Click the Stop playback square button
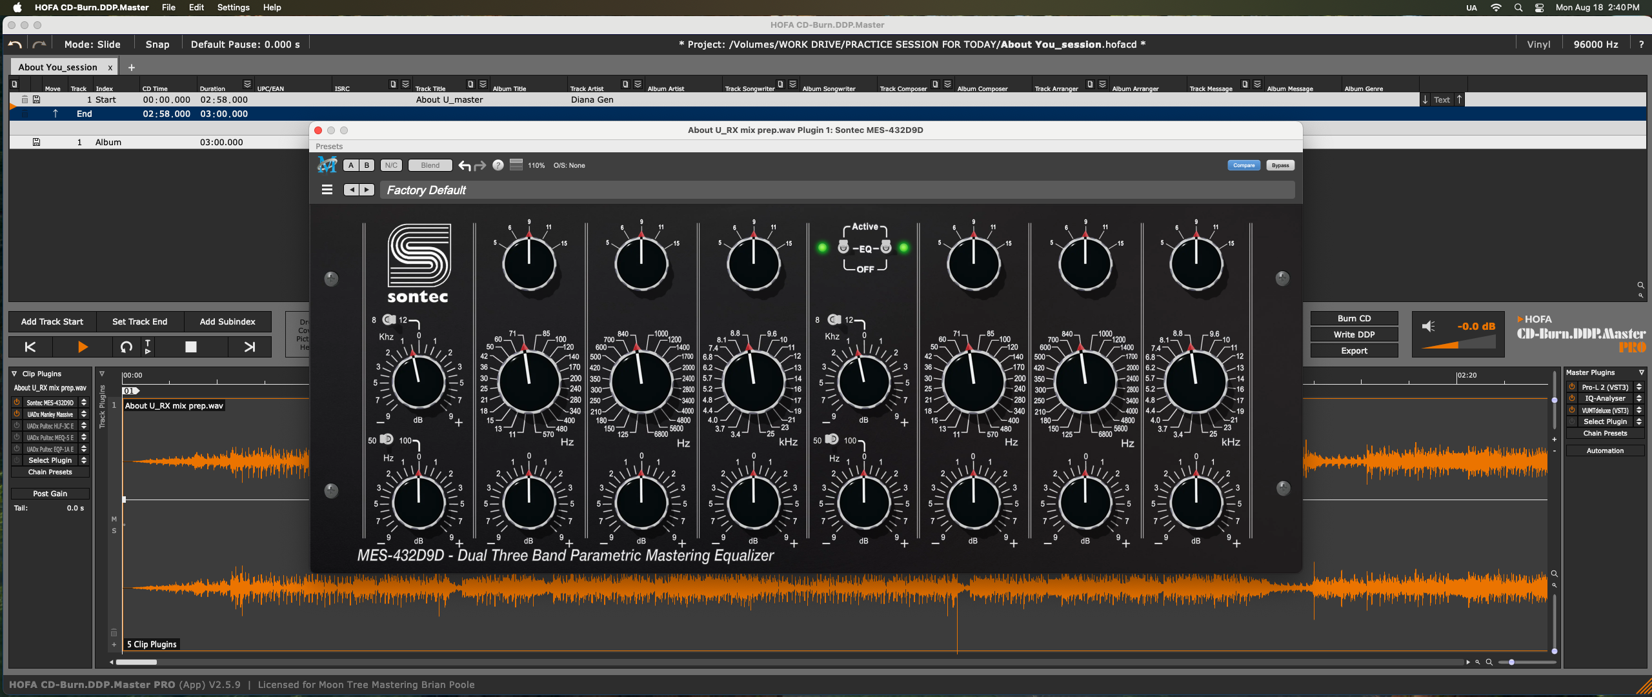This screenshot has width=1652, height=697. (x=190, y=347)
